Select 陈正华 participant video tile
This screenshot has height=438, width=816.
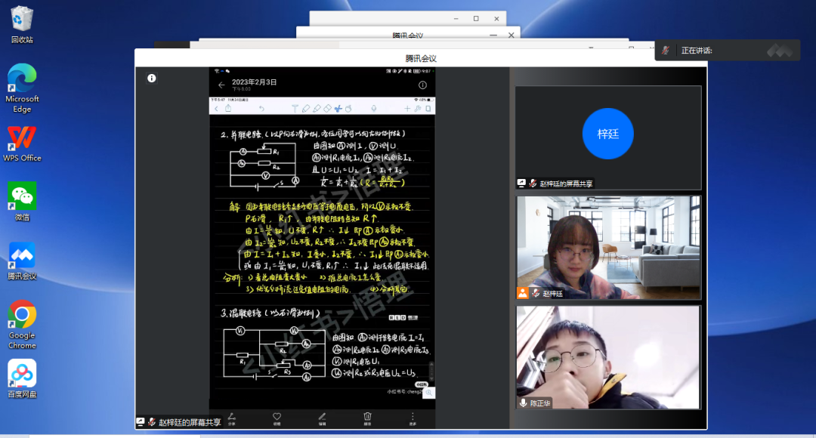[607, 356]
